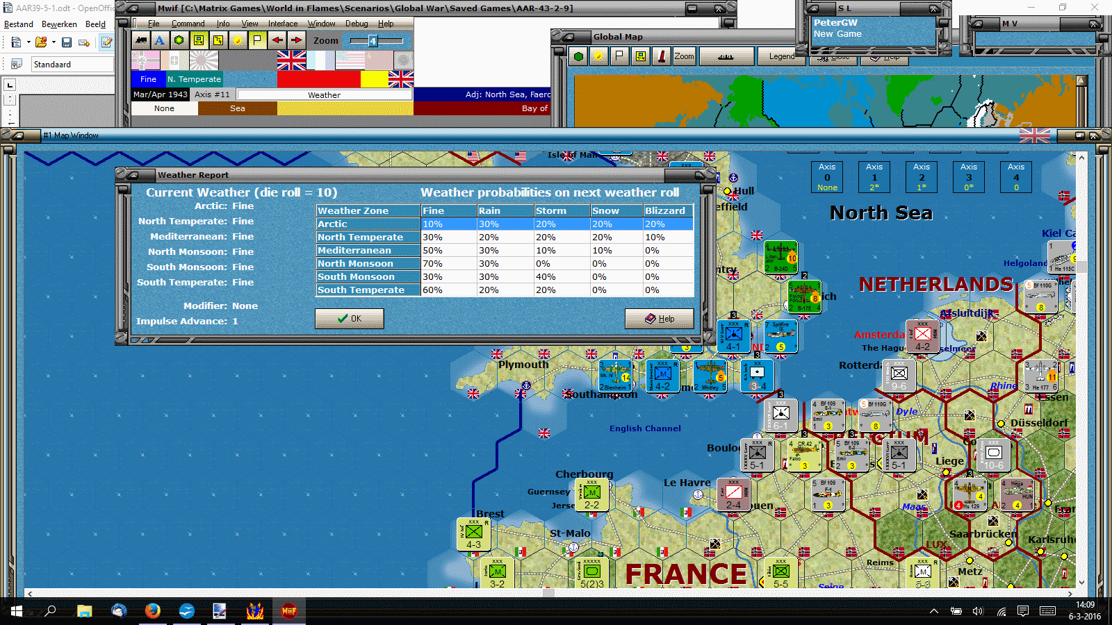Click the Weather phase text field

324,94
